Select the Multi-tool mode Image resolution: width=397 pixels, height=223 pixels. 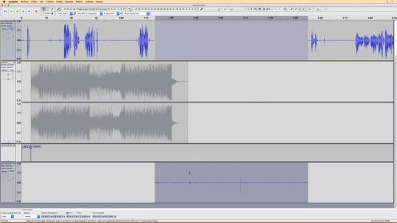(x=52, y=14)
